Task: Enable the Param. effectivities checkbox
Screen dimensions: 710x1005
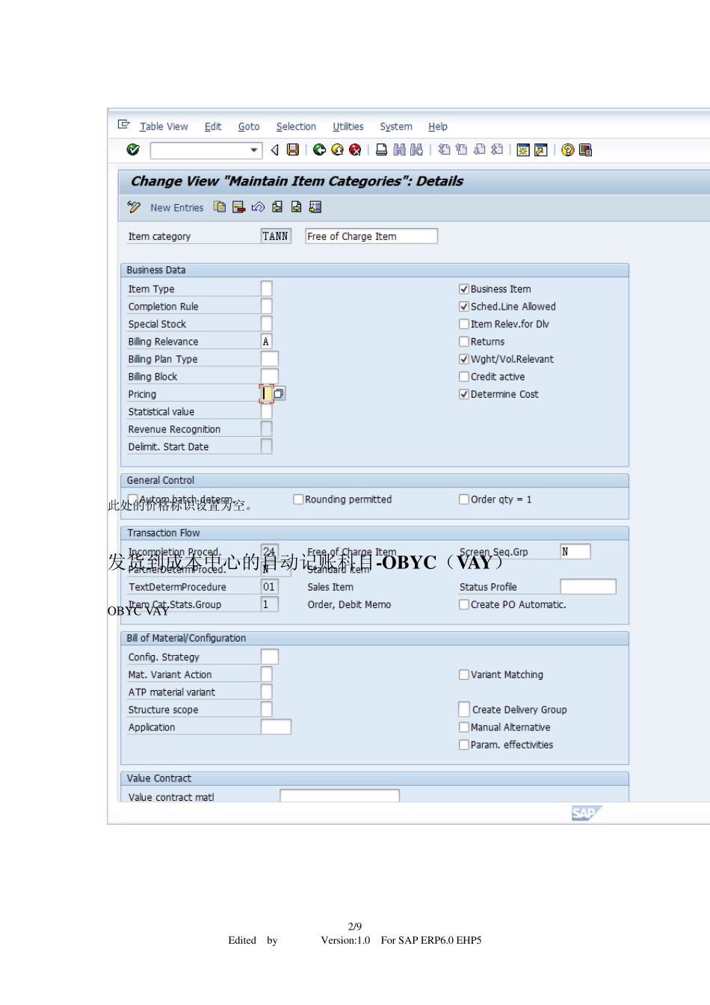Action: click(464, 745)
